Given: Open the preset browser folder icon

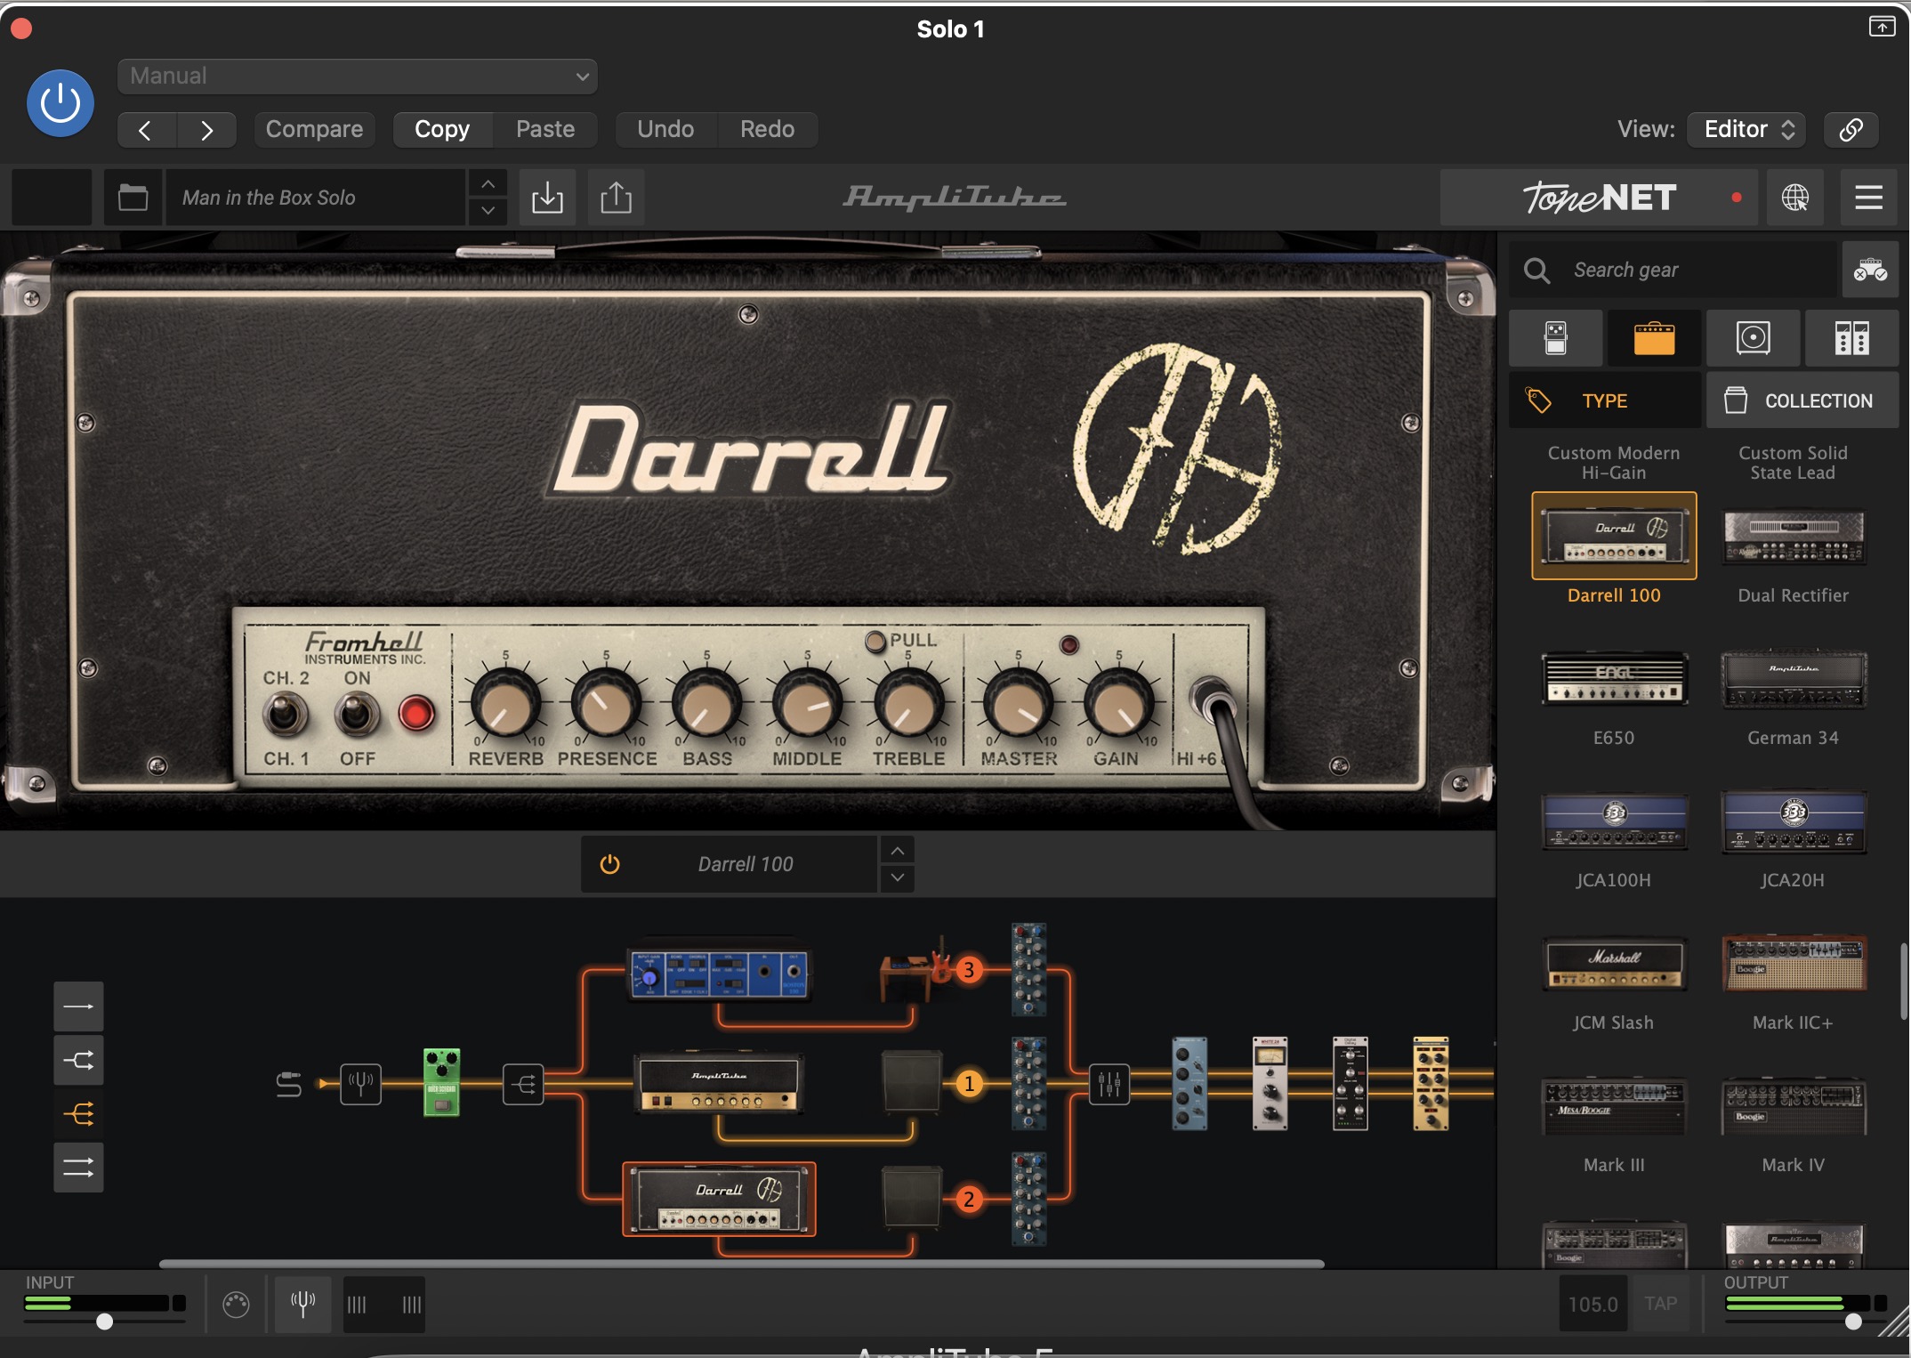Looking at the screenshot, I should pyautogui.click(x=133, y=198).
